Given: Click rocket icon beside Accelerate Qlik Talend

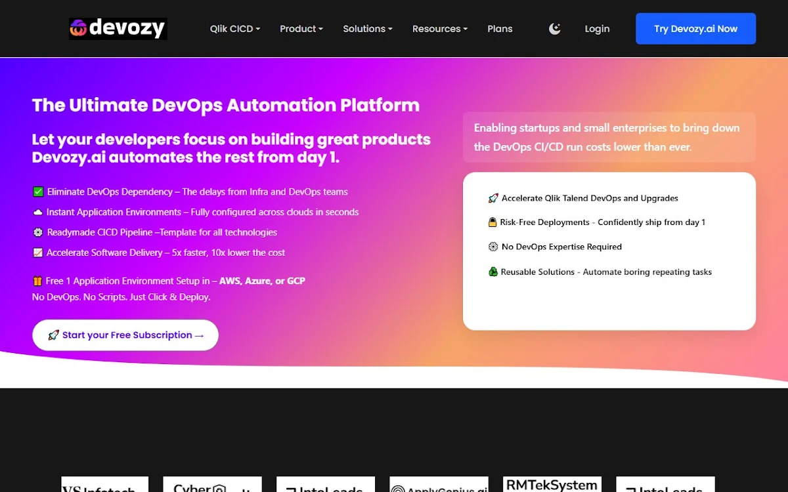Looking at the screenshot, I should tap(493, 198).
